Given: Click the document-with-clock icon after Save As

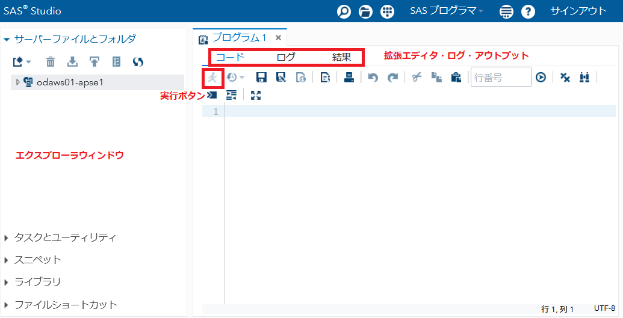Looking at the screenshot, I should click(x=301, y=77).
